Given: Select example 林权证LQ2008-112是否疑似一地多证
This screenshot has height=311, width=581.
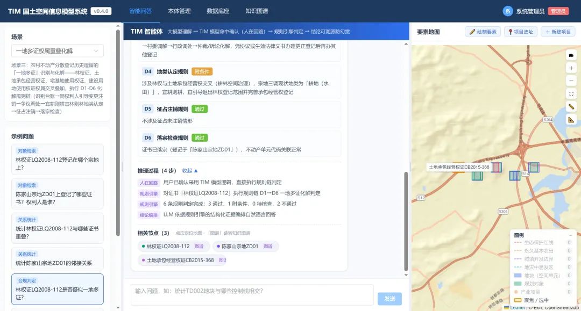Looking at the screenshot, I should pyautogui.click(x=58, y=289).
